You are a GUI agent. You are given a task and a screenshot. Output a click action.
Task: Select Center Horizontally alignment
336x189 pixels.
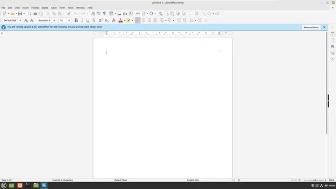pos(143,20)
